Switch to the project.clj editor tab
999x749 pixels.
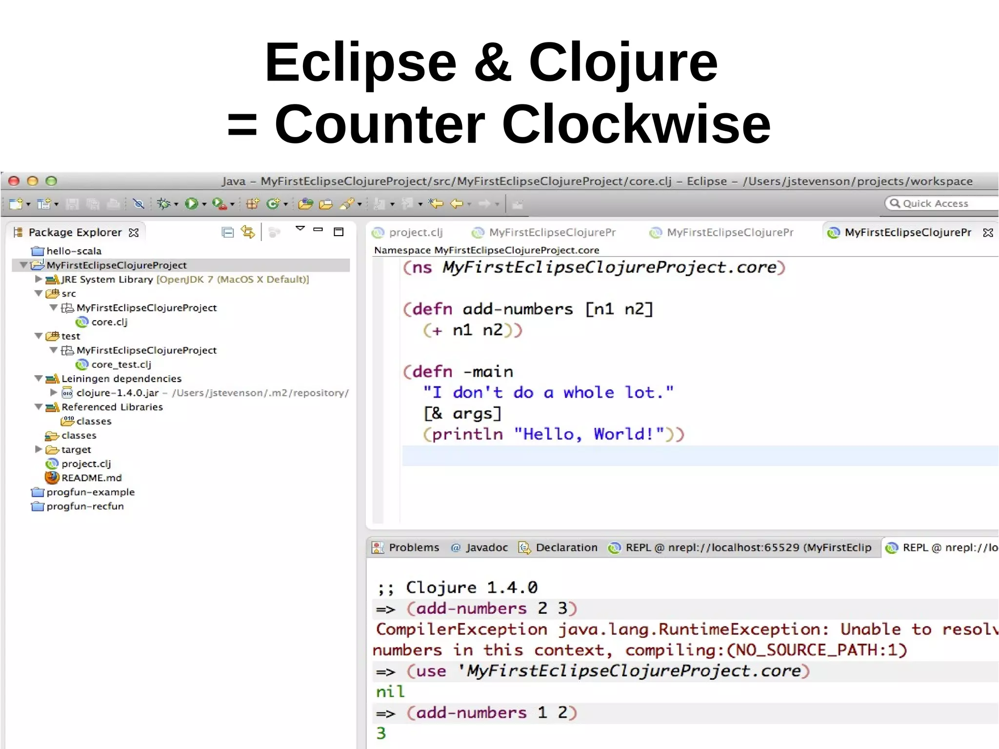point(407,232)
